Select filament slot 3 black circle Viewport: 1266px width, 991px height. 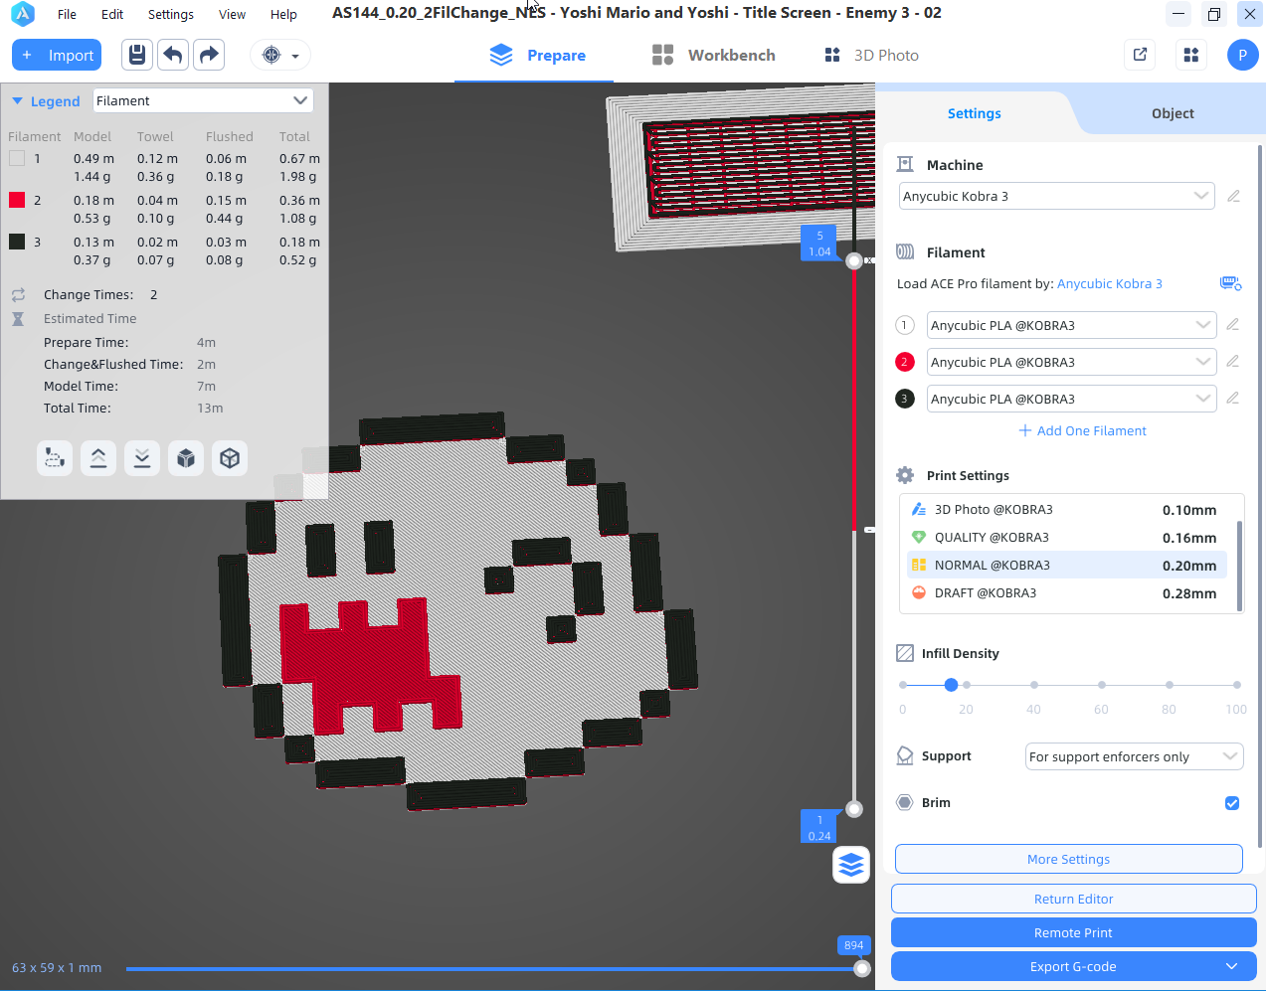(905, 399)
